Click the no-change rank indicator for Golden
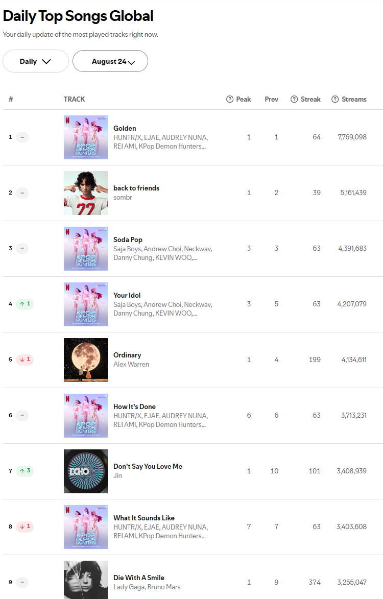The width and height of the screenshot is (383, 599). click(22, 137)
